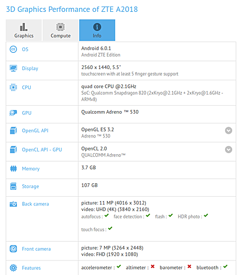243x275 pixels.
Task: Open the Compute tab
Action: (60, 30)
